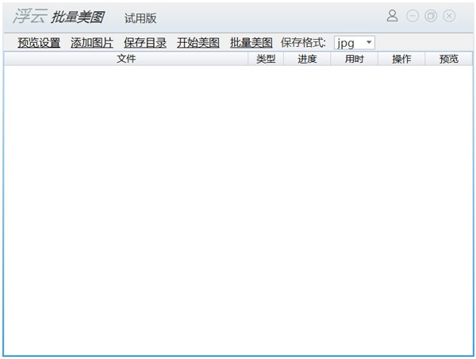Screen dimensions: 476x359
Task: Select the 用时 column header
Action: (x=354, y=59)
